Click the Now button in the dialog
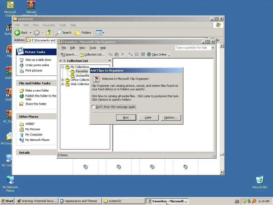The height and width of the screenshot is (205, 273). click(126, 117)
